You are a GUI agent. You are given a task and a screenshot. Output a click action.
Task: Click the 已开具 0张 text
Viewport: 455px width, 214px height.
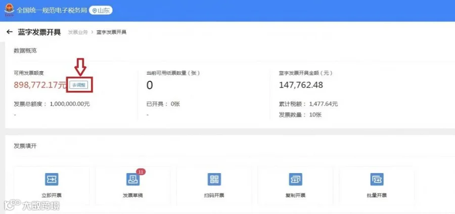click(x=163, y=104)
